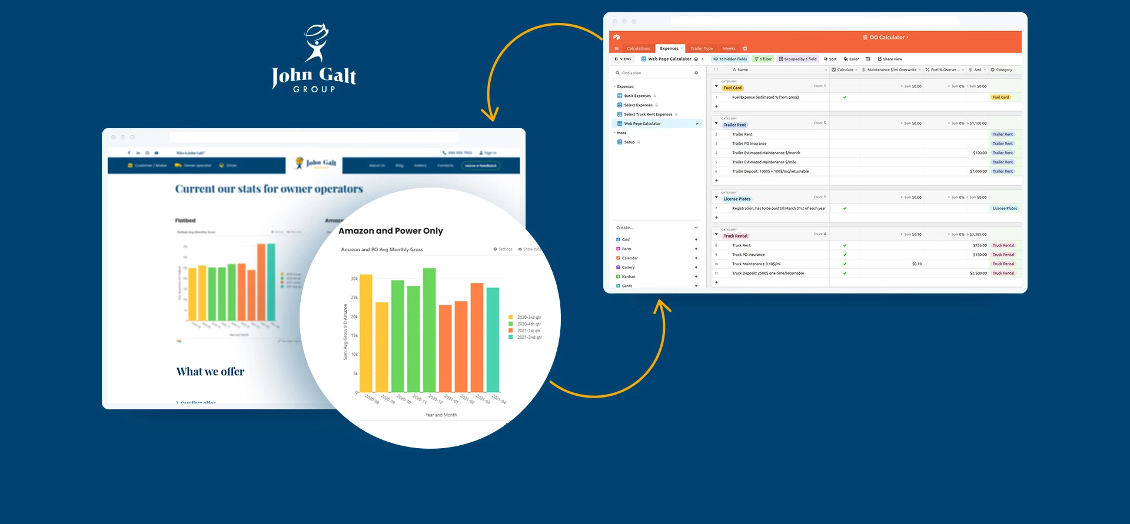1130x524 pixels.
Task: Add a record in the License Plates group
Action: (716, 218)
